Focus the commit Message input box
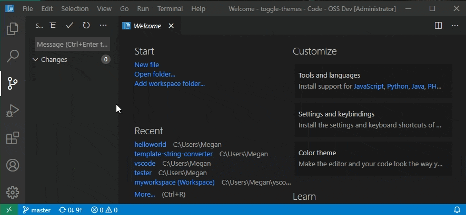 (x=72, y=44)
